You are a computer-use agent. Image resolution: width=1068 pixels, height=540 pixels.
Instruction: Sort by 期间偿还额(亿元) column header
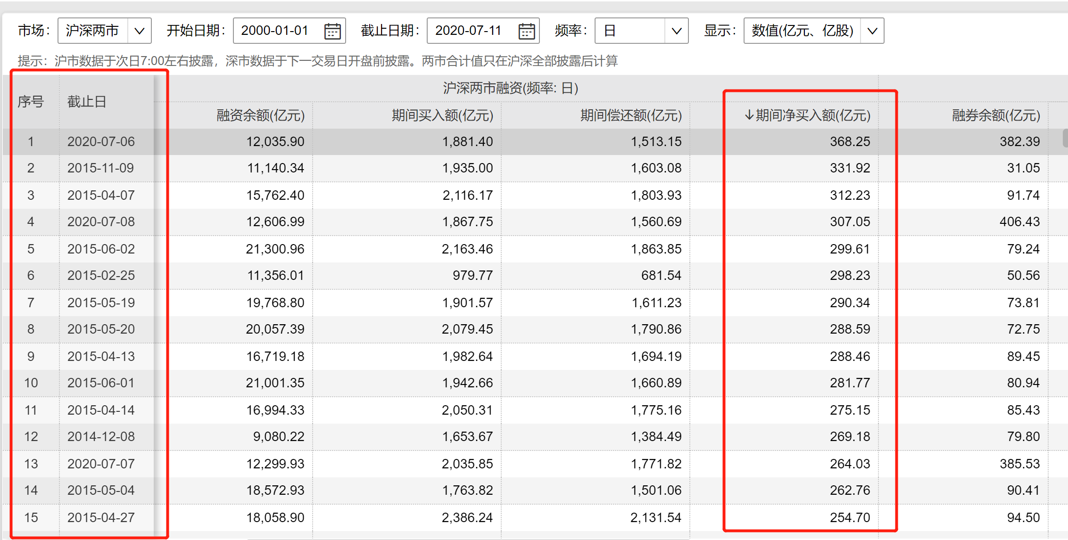tap(631, 115)
